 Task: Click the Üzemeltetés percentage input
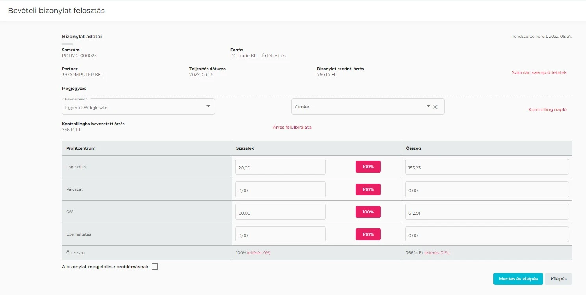280,234
